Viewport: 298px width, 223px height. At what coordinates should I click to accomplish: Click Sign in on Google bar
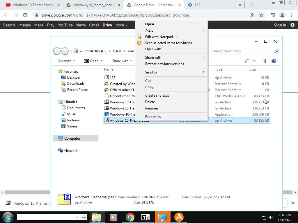click(280, 25)
